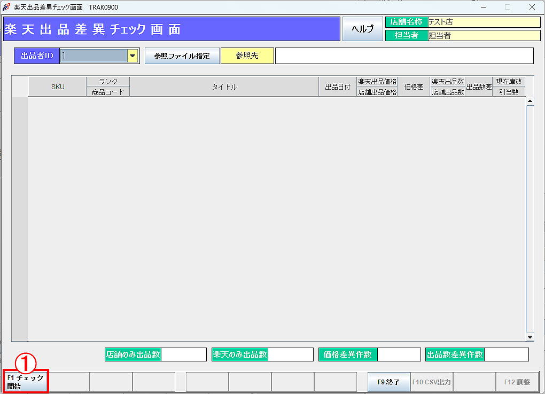Click the 店舗名称 field showing テスト店
The height and width of the screenshot is (394, 545).
pyautogui.click(x=484, y=22)
